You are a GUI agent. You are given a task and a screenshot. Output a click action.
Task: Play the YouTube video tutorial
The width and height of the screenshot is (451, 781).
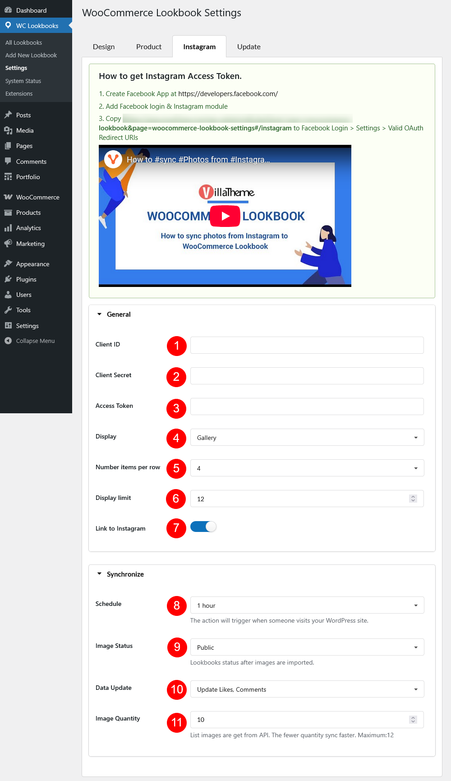[225, 216]
